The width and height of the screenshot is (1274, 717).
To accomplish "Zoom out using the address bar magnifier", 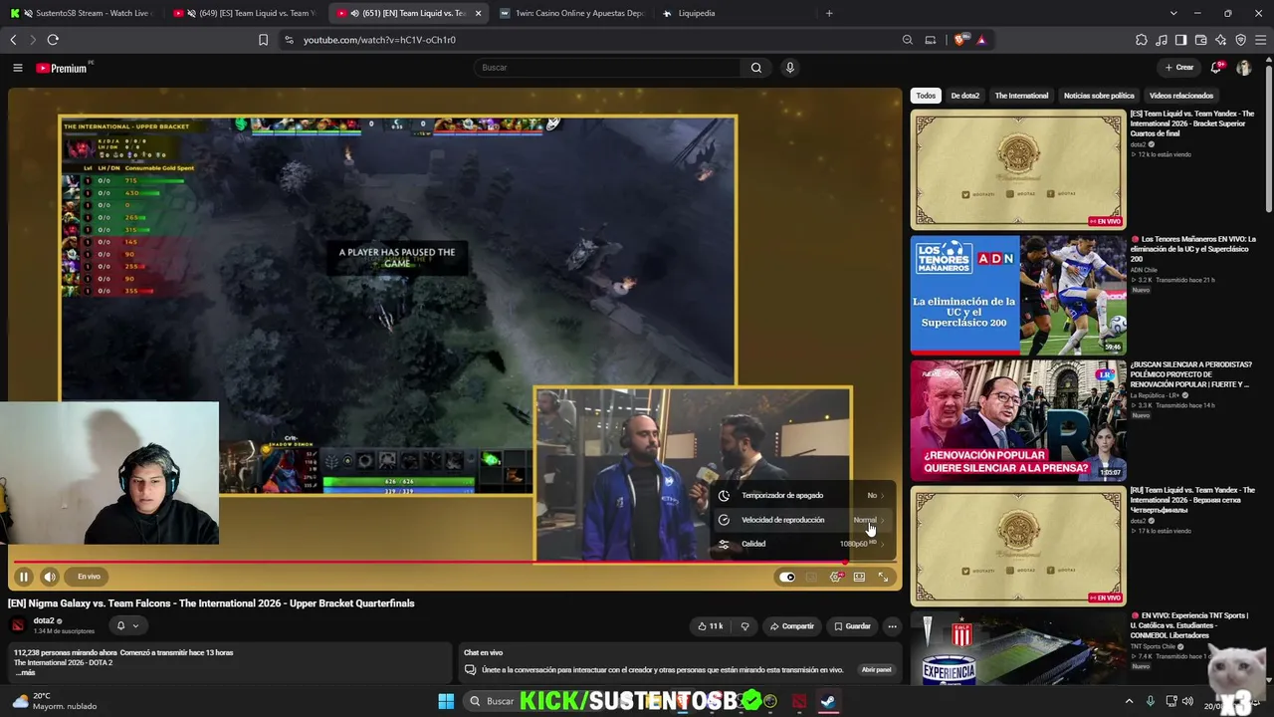I will click(x=908, y=40).
